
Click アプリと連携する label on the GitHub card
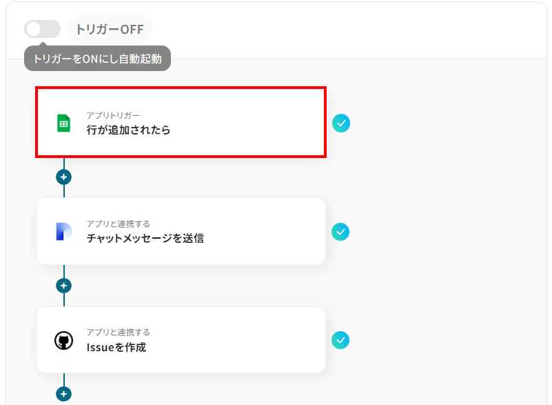pyautogui.click(x=118, y=333)
